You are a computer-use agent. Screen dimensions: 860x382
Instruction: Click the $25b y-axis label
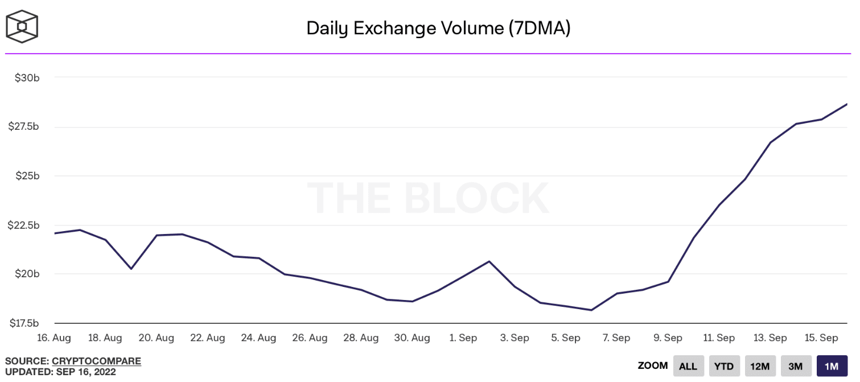[27, 176]
